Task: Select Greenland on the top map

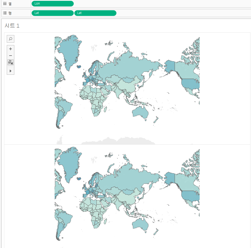Action: pos(70,51)
